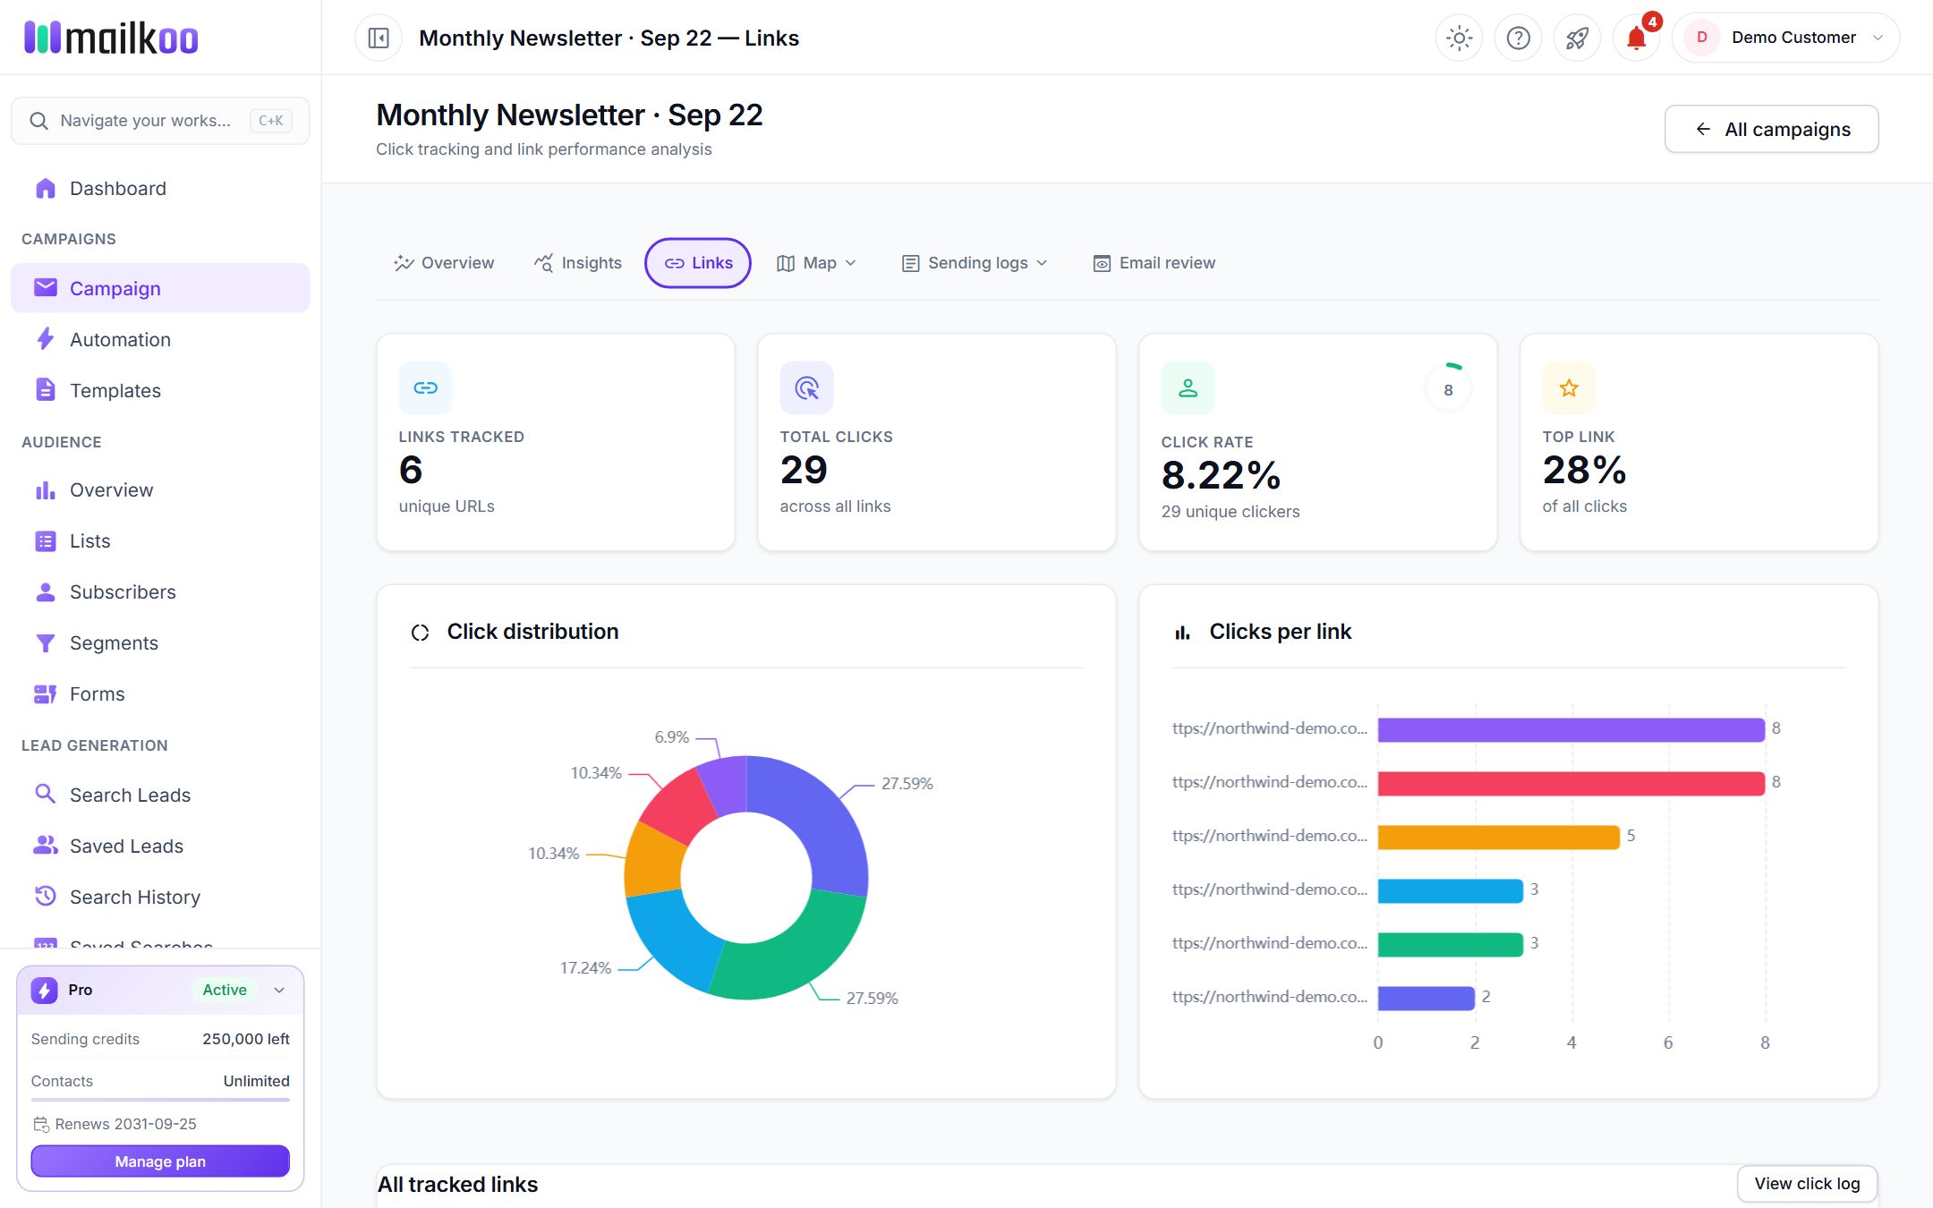Open Forms in sidebar
This screenshot has width=1933, height=1208.
point(160,693)
